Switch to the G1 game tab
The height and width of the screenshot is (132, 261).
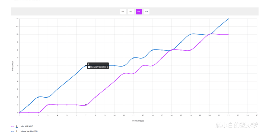pos(123,12)
